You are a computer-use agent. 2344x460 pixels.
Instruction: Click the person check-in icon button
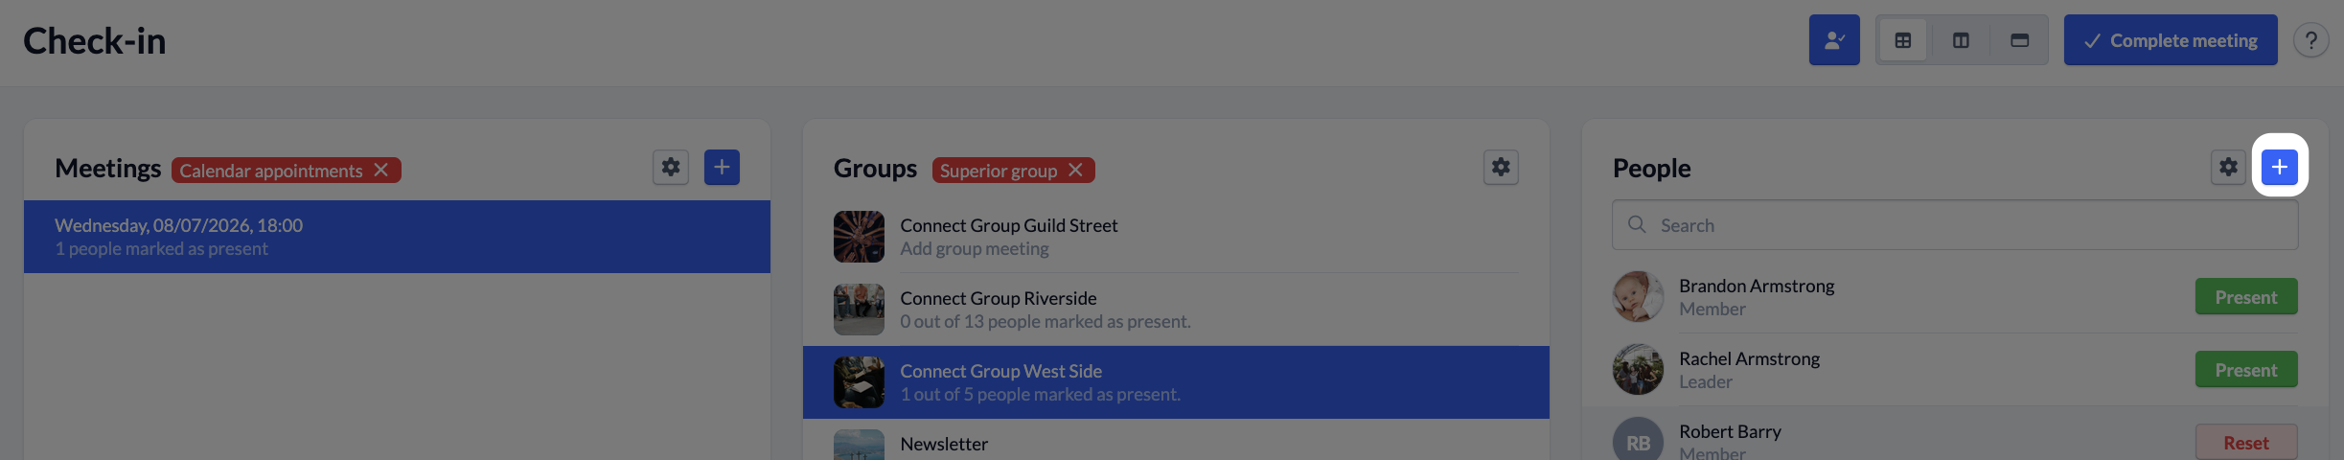tap(1834, 40)
